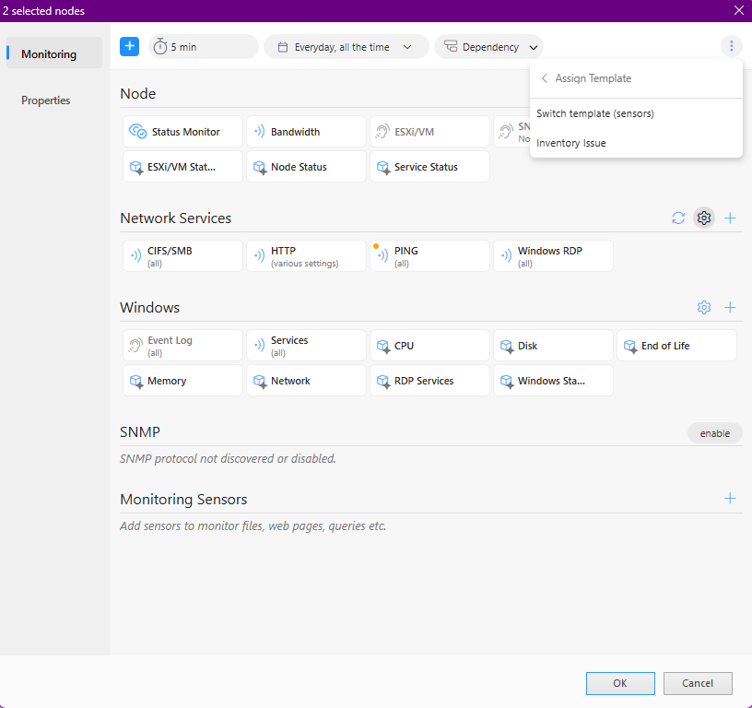Select the Windows Sta... tile
The image size is (752, 708).
pos(553,381)
